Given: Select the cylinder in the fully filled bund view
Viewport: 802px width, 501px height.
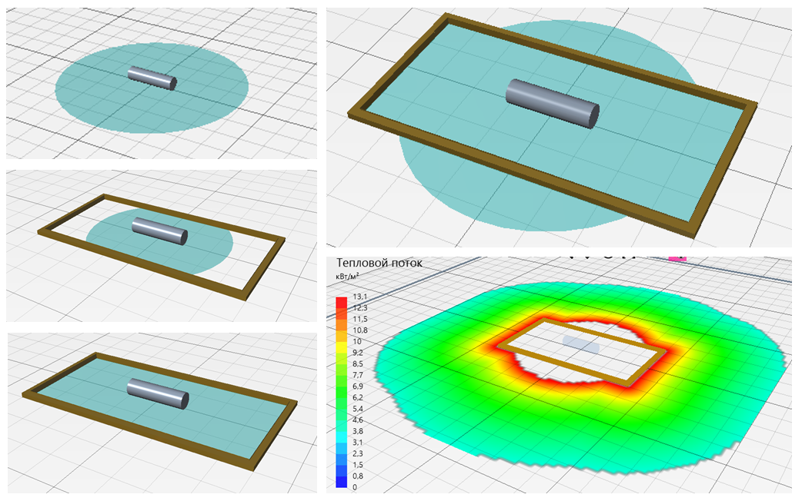Looking at the screenshot, I should [x=158, y=393].
